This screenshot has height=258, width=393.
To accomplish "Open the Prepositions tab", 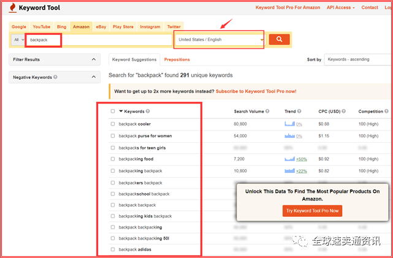I will coord(177,59).
